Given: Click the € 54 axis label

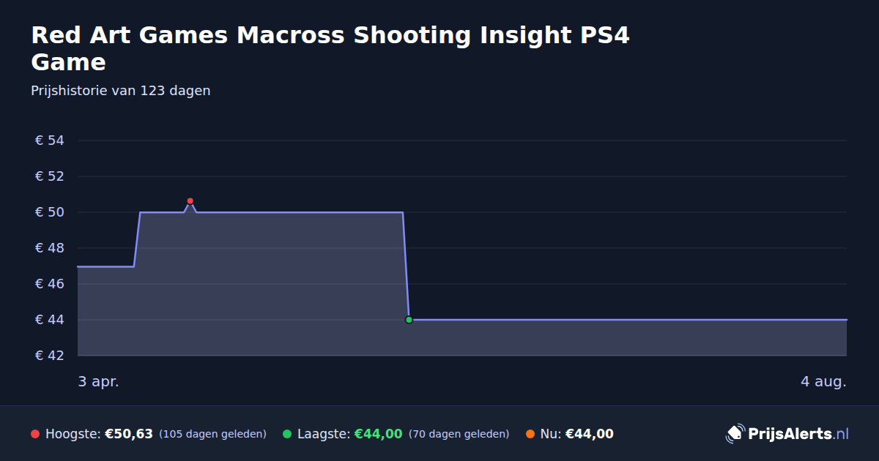Looking at the screenshot, I should coord(50,140).
